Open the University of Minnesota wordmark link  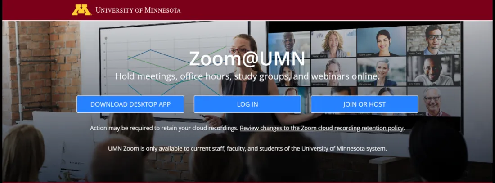coord(138,10)
